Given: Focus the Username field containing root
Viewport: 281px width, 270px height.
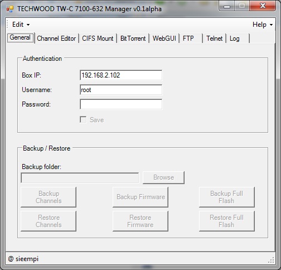Looking at the screenshot, I should (121, 90).
